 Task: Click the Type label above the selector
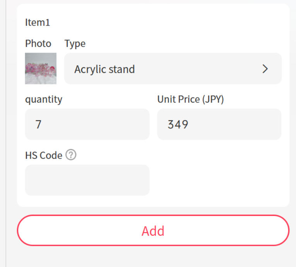pos(75,43)
